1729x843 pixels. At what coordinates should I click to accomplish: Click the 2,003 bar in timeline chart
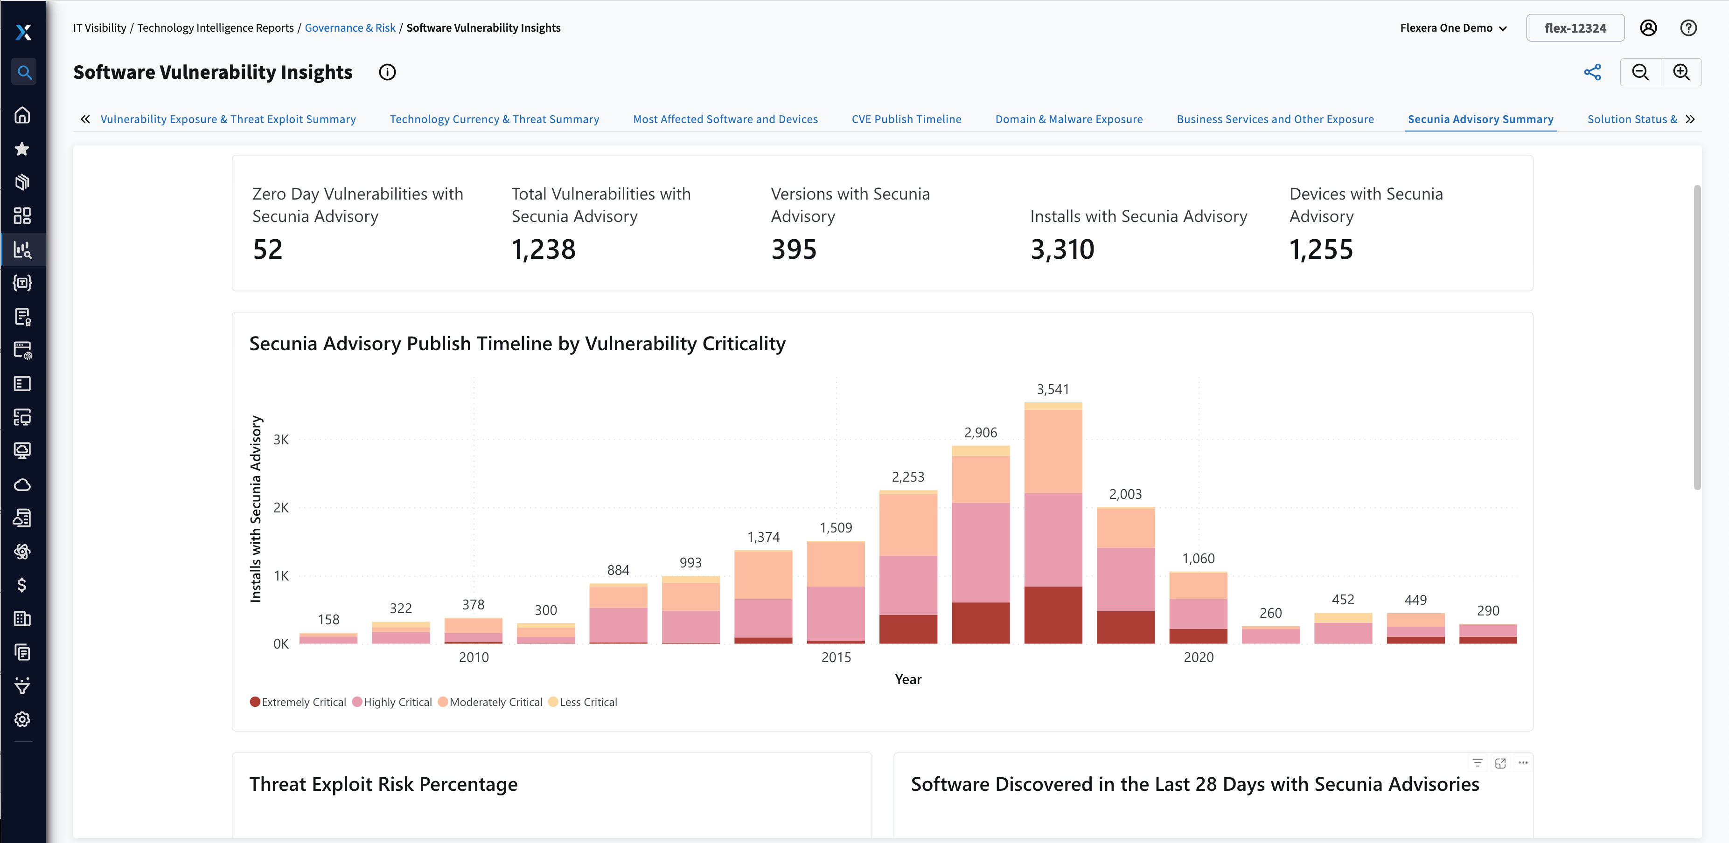click(x=1126, y=575)
